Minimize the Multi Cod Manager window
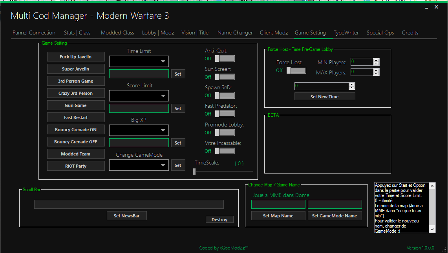 (426, 7)
